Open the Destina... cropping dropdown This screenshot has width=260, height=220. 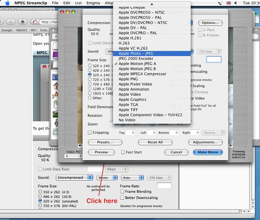pyautogui.click(x=213, y=132)
